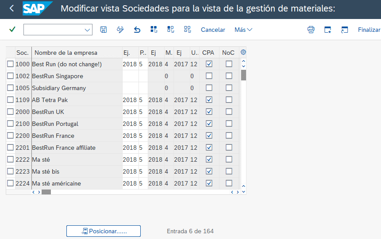Click the green checkmark Enter icon

[x=12, y=30]
